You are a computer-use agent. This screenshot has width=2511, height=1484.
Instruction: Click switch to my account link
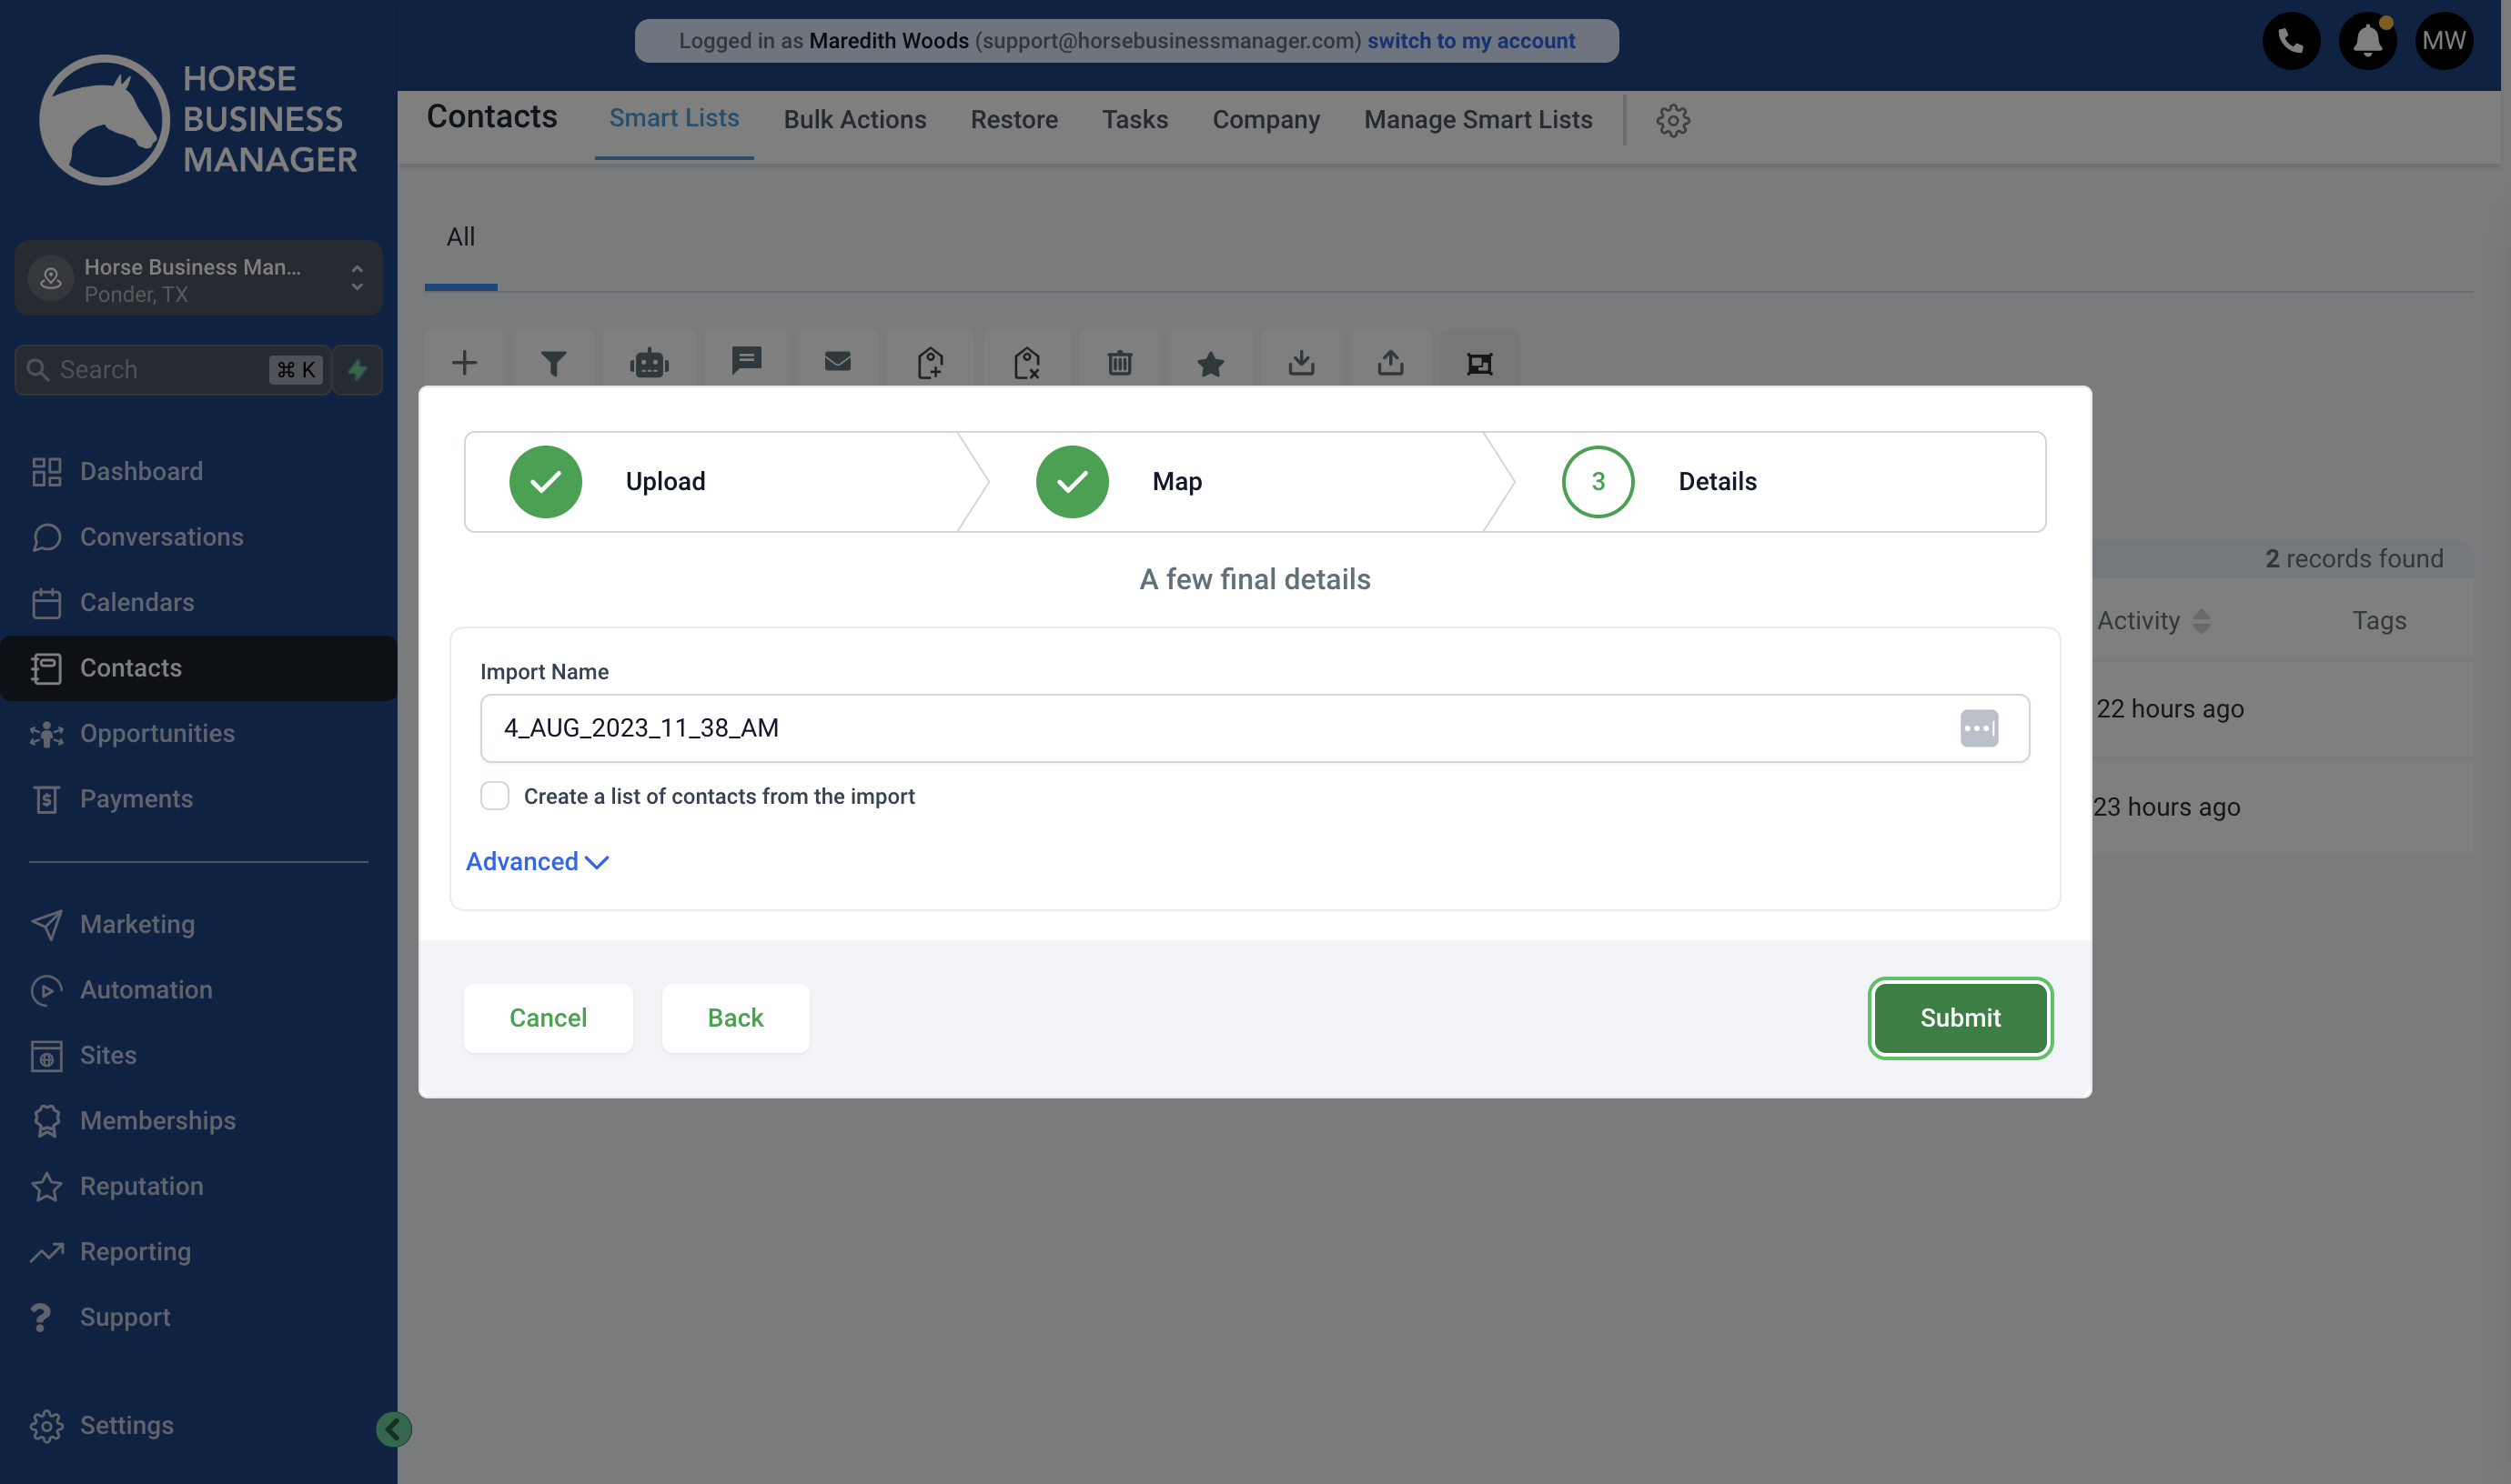[x=1470, y=41]
